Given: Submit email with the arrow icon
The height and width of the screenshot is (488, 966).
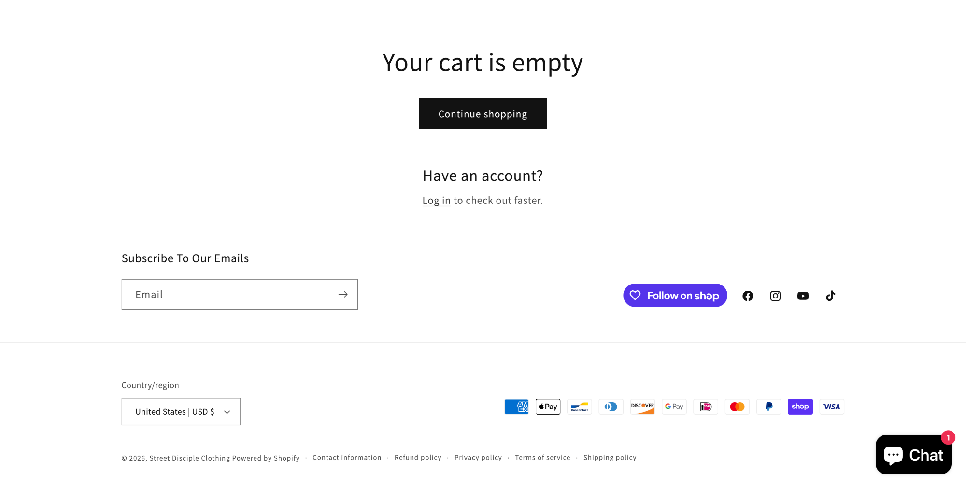Looking at the screenshot, I should tap(343, 294).
